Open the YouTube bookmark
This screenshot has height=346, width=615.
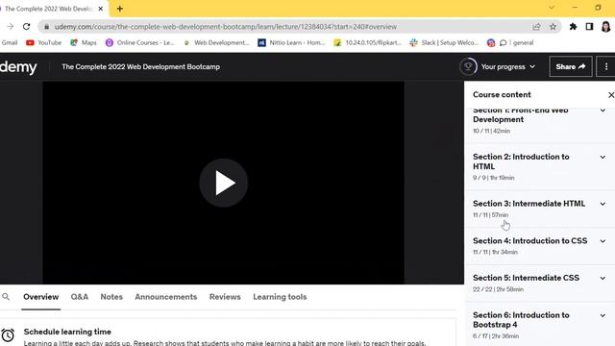(x=43, y=42)
